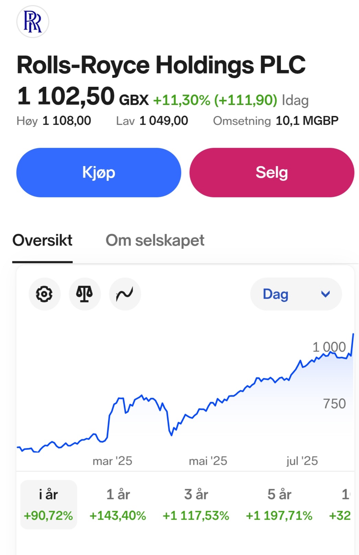The width and height of the screenshot is (359, 555).
Task: Open the Om selskapet tab
Action: 155,240
